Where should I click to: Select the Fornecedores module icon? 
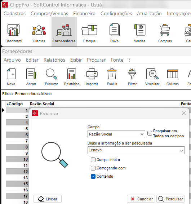point(64,30)
